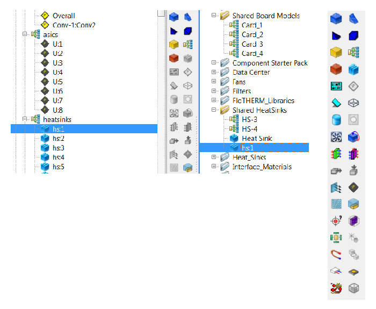Create an Assembly using the enlarged palette icon
Viewport: 376px width, 309px height.
tap(353, 52)
